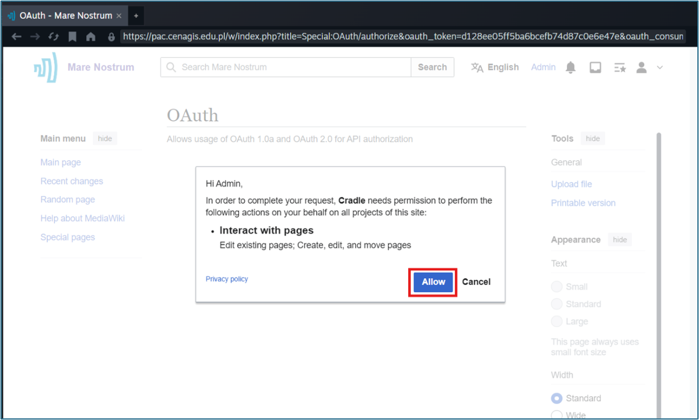The image size is (699, 420).
Task: Open the Main page link
Action: point(60,162)
